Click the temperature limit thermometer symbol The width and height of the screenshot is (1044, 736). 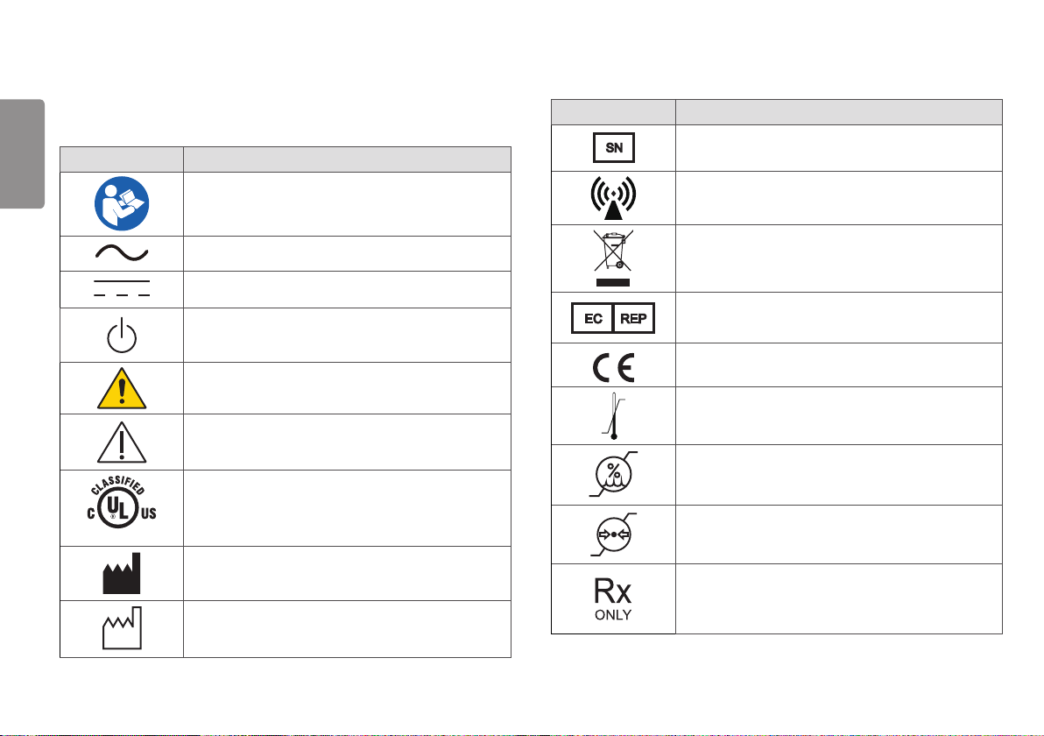613,416
